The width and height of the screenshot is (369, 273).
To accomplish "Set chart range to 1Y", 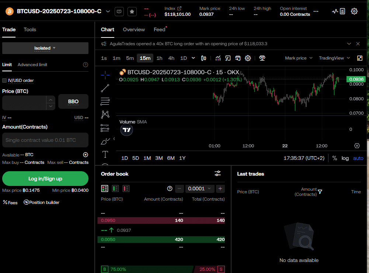I will (x=182, y=158).
